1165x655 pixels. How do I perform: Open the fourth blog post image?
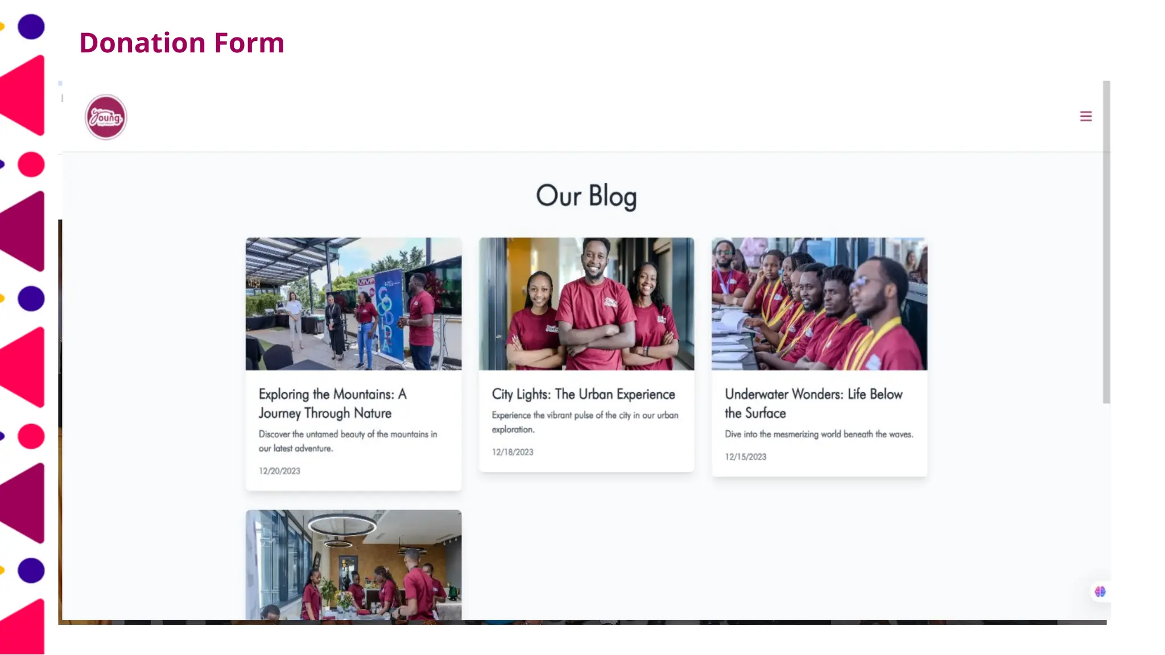(x=353, y=565)
